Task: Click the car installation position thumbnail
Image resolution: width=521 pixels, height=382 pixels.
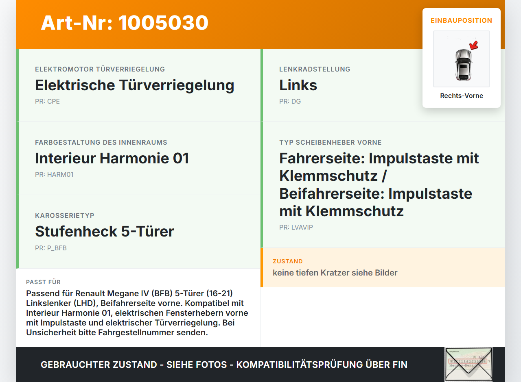Action: click(462, 59)
